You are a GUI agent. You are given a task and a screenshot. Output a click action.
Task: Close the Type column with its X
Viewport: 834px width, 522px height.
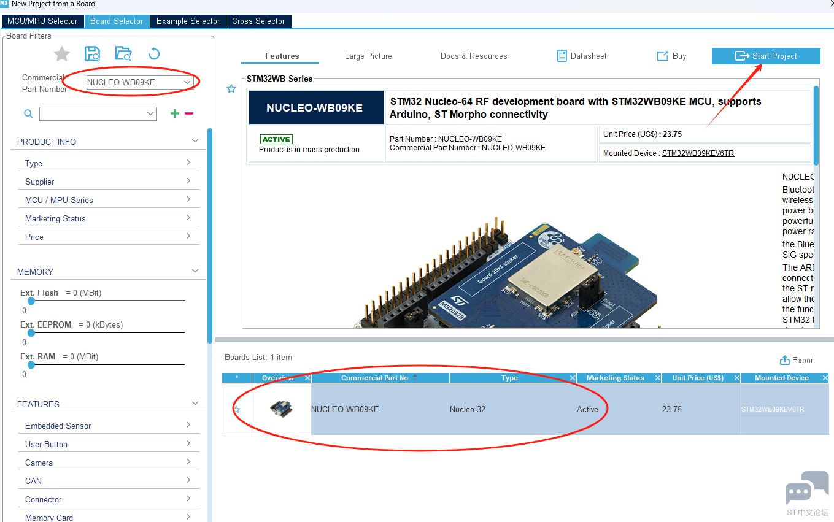[x=573, y=378]
